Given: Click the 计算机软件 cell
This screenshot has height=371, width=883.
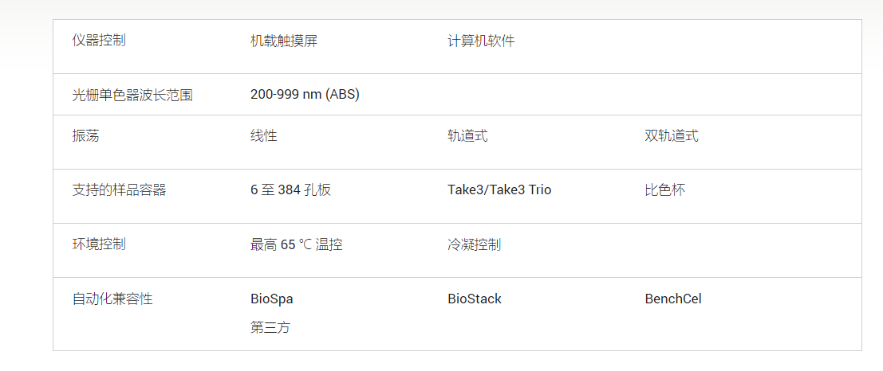Looking at the screenshot, I should (x=481, y=41).
